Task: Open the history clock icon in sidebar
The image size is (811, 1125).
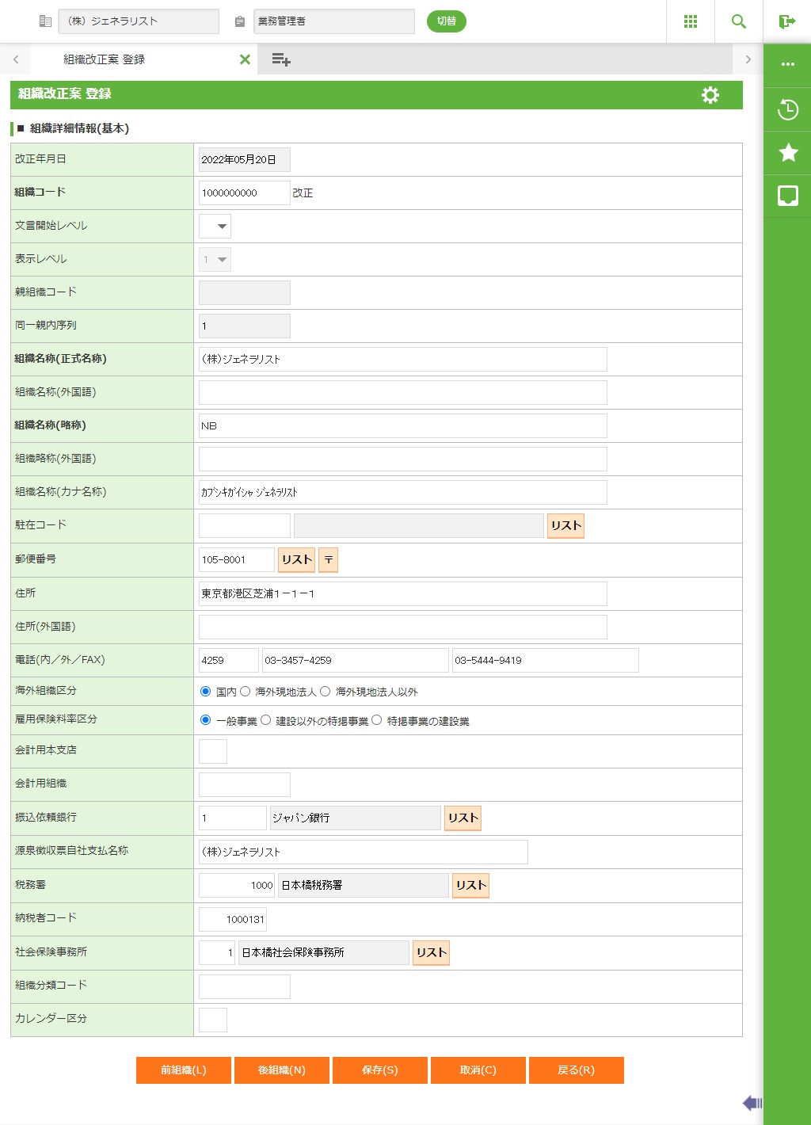Action: coord(788,109)
